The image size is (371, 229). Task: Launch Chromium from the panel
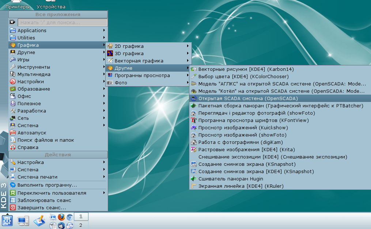pos(69,217)
